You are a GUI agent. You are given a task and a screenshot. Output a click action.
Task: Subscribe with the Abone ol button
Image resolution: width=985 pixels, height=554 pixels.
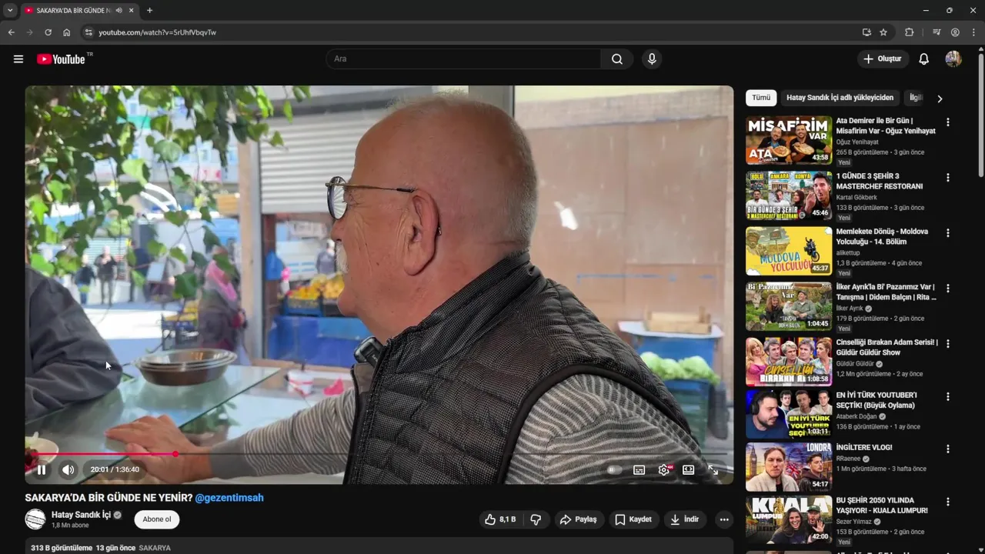coord(157,519)
